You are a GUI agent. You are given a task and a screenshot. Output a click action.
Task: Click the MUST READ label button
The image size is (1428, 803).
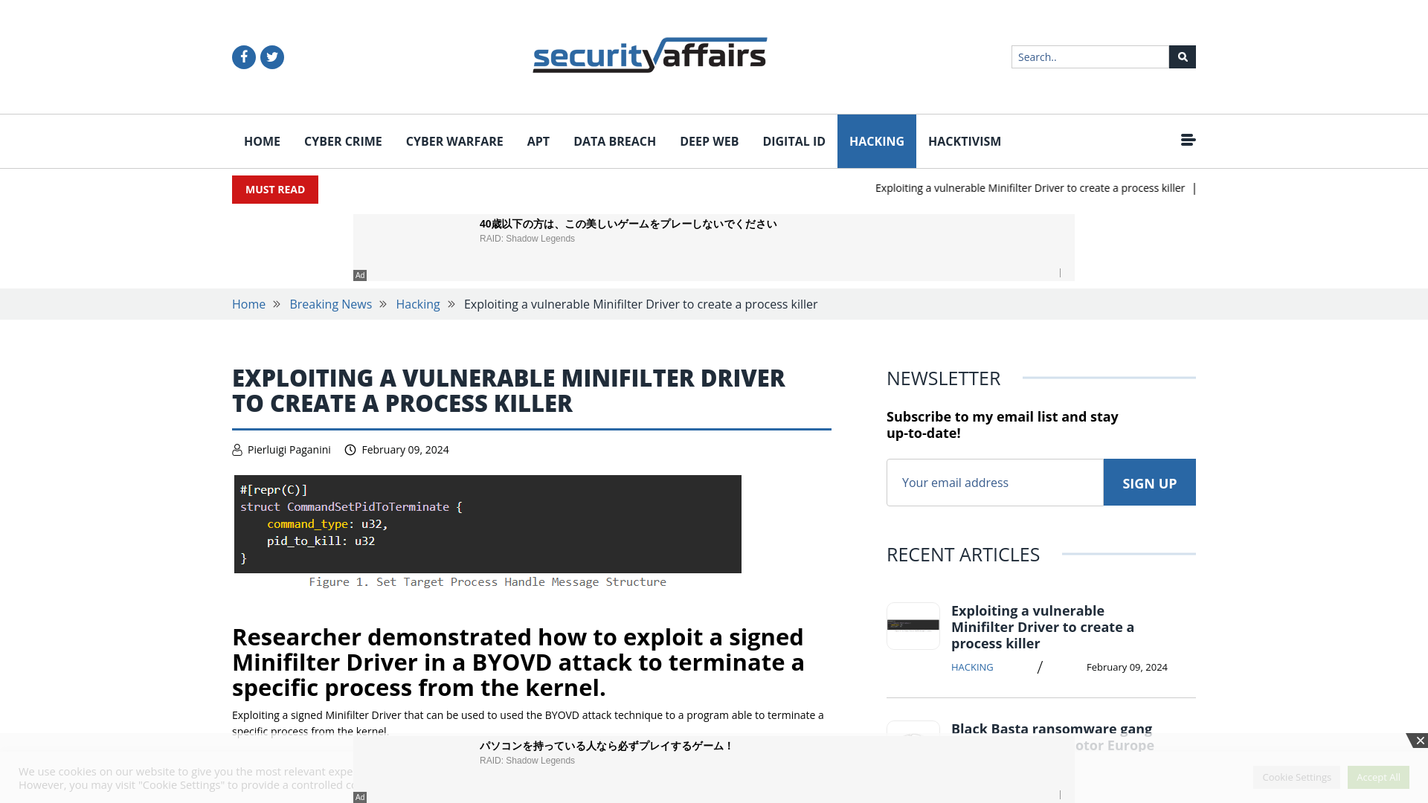[274, 190]
